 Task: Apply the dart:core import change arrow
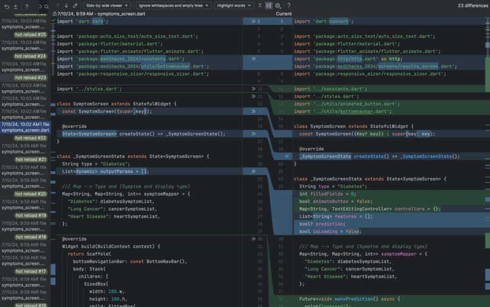click(x=254, y=21)
